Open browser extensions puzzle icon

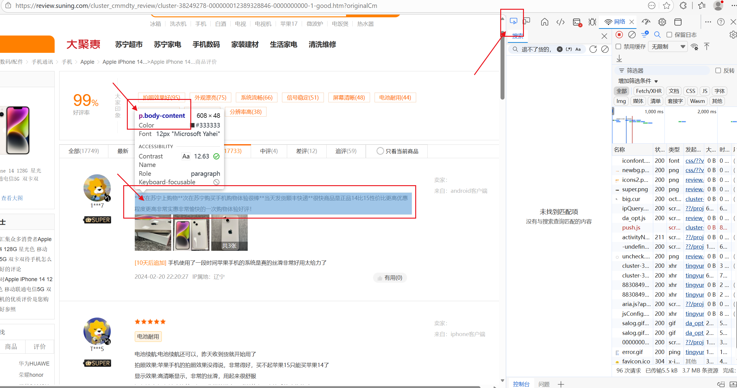(x=683, y=5)
